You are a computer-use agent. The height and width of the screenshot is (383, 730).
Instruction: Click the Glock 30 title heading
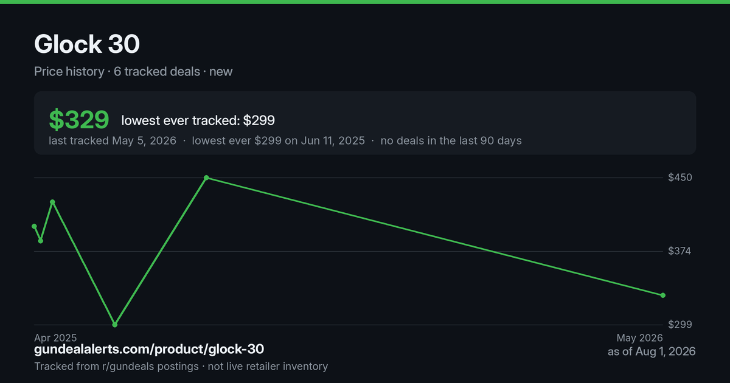point(87,44)
